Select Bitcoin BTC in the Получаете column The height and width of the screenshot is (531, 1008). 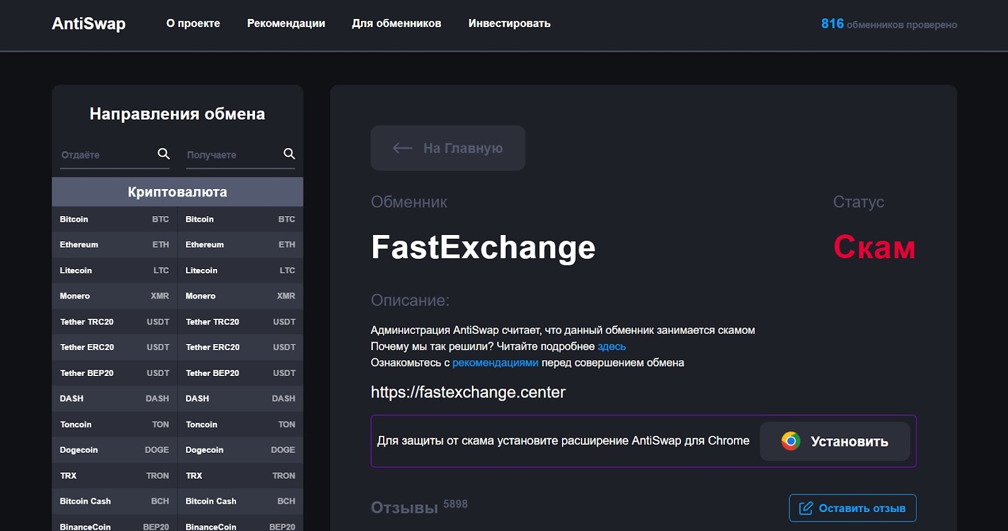[241, 219]
